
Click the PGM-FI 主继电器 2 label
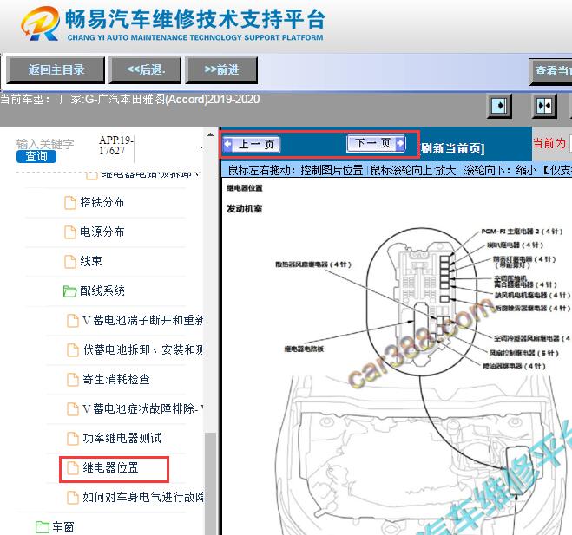coord(522,232)
